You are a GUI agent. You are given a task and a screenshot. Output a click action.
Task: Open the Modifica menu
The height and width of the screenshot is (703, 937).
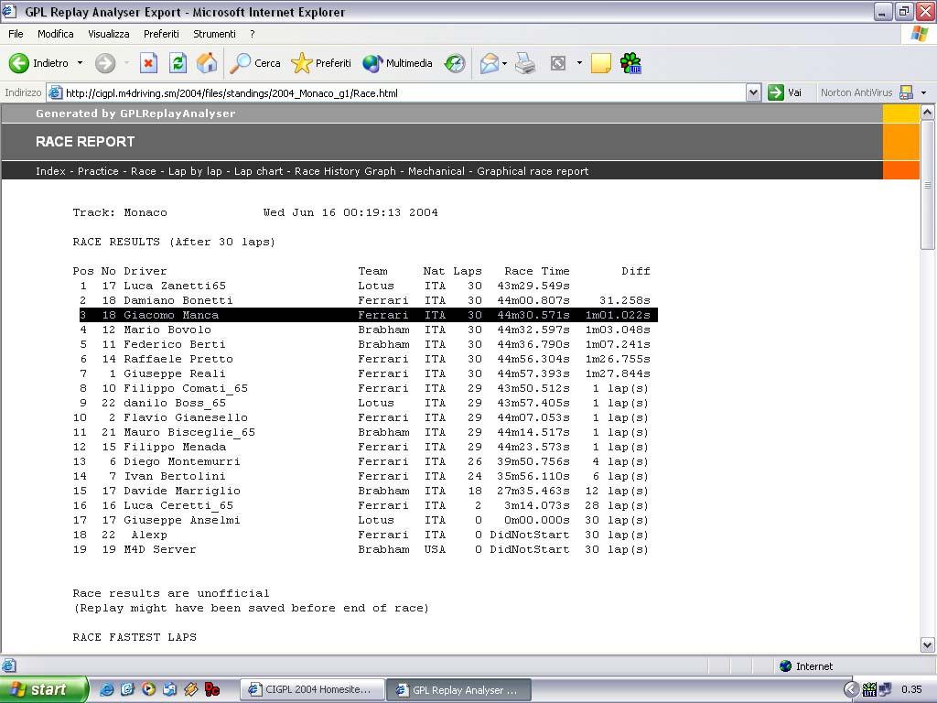click(56, 34)
